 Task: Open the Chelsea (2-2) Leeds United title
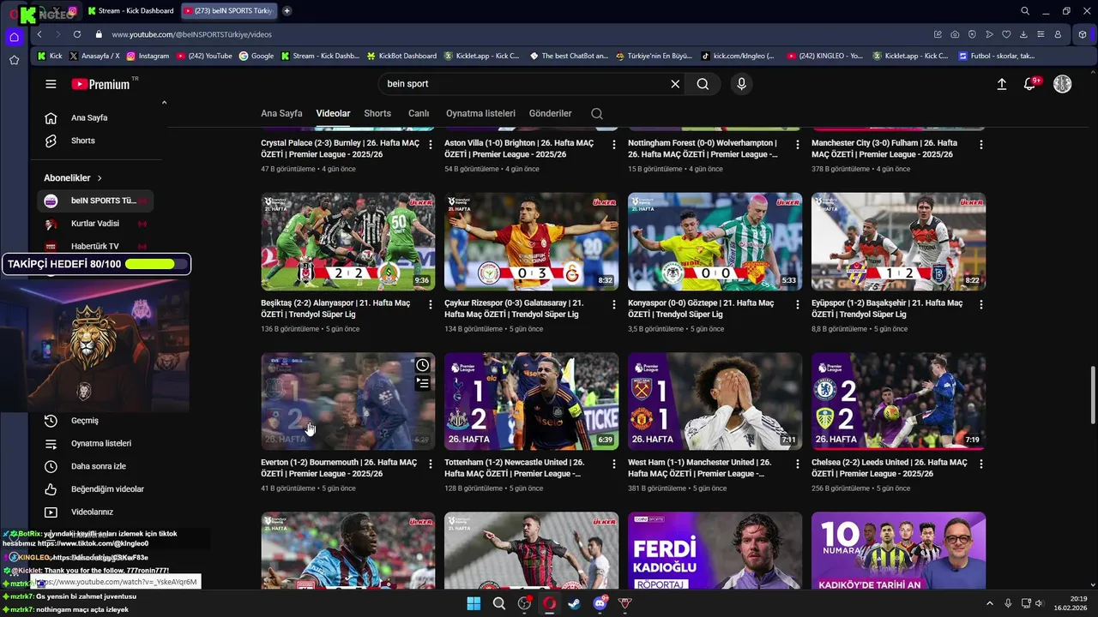(x=889, y=468)
